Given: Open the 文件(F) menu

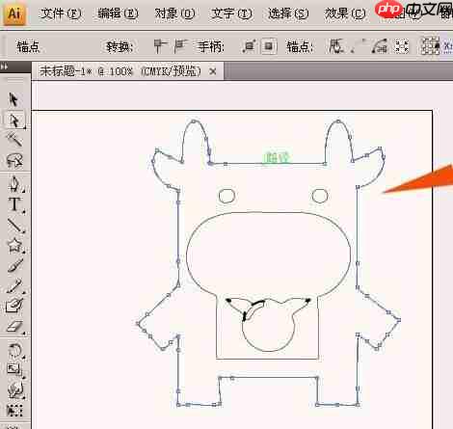Looking at the screenshot, I should 61,13.
